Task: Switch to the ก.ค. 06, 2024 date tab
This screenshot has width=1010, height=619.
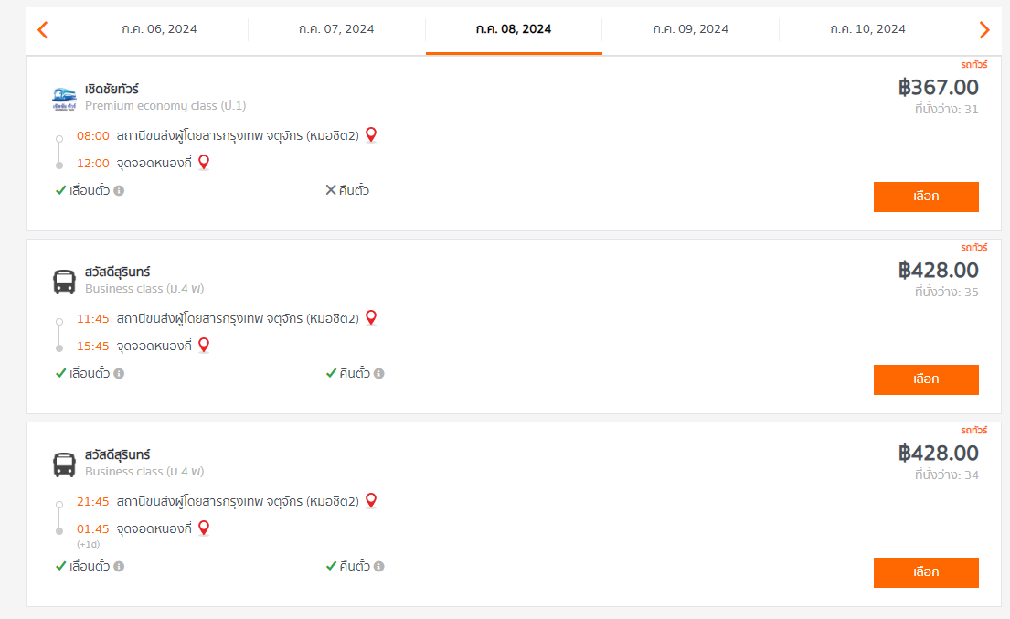Action: pyautogui.click(x=159, y=29)
